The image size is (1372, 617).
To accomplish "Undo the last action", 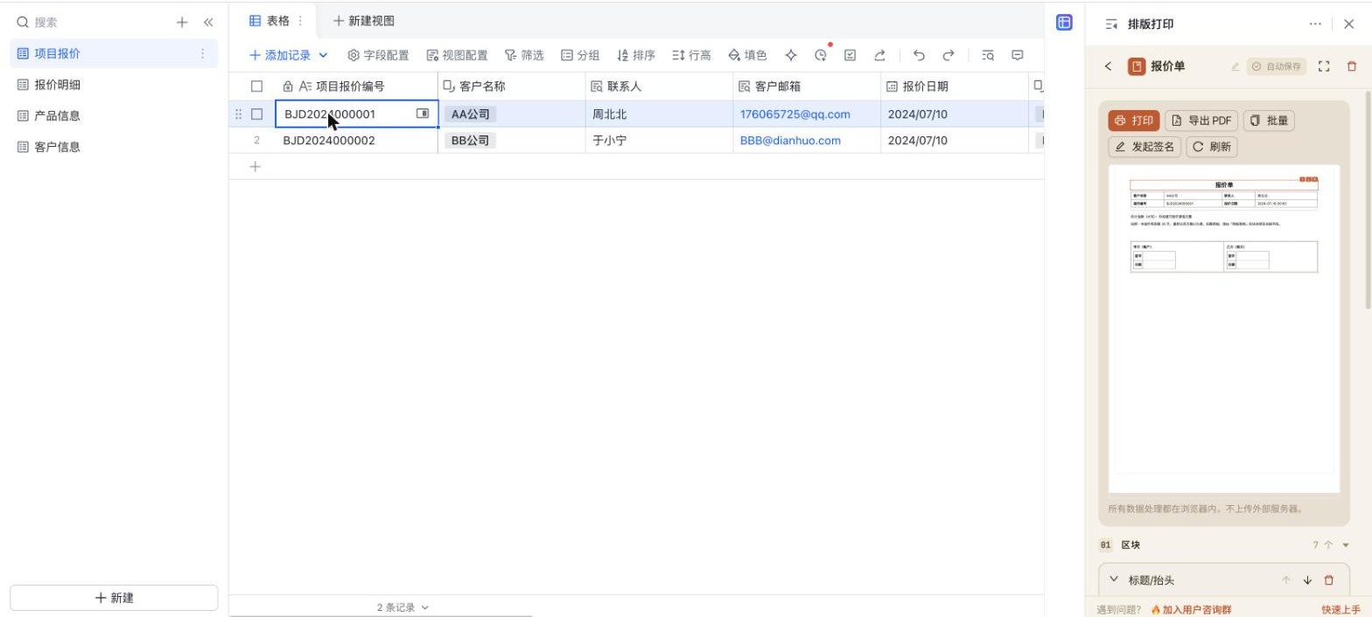I will coord(919,55).
